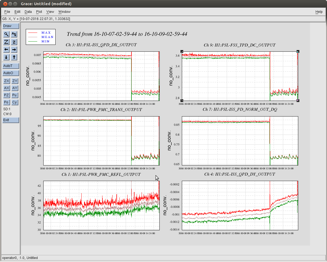Click the brown MEAN legend line sample
This screenshot has height=262, width=327.
(33, 37)
